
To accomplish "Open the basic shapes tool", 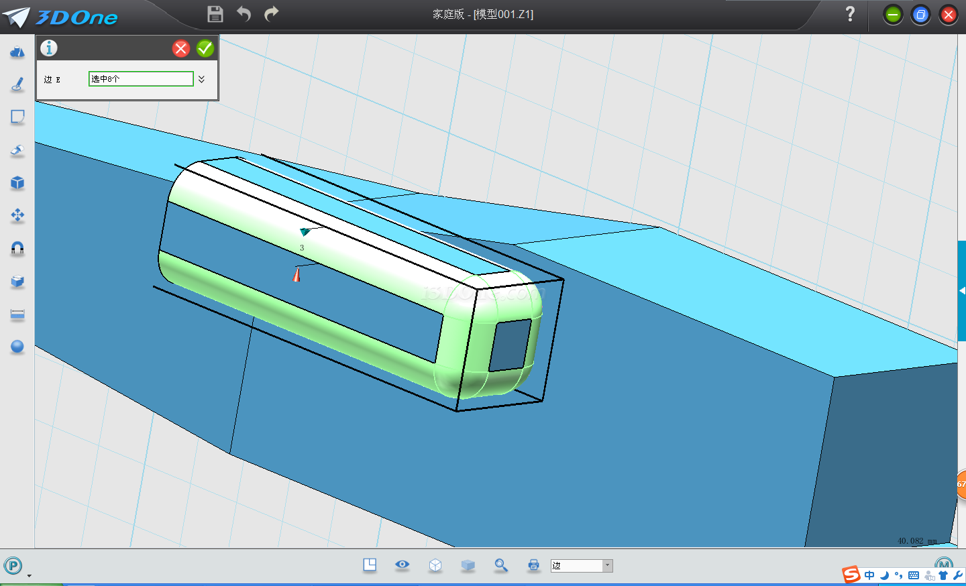I will click(x=17, y=52).
